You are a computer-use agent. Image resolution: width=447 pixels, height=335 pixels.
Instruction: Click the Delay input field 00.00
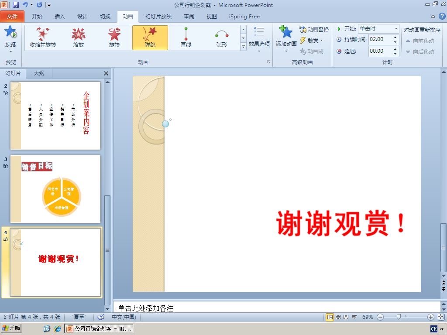pyautogui.click(x=381, y=51)
